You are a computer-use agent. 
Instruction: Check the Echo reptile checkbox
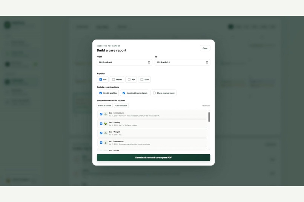[x=142, y=79]
